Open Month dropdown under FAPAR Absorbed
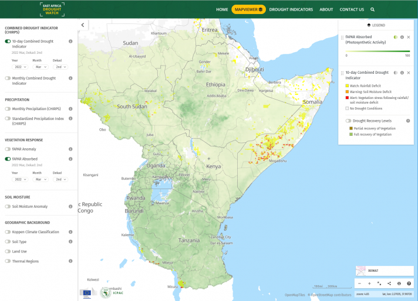 pyautogui.click(x=39, y=180)
